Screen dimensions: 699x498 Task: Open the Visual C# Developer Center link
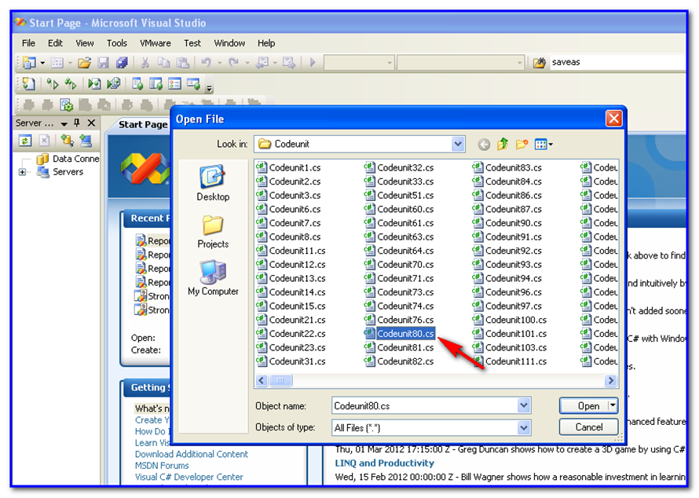189,477
